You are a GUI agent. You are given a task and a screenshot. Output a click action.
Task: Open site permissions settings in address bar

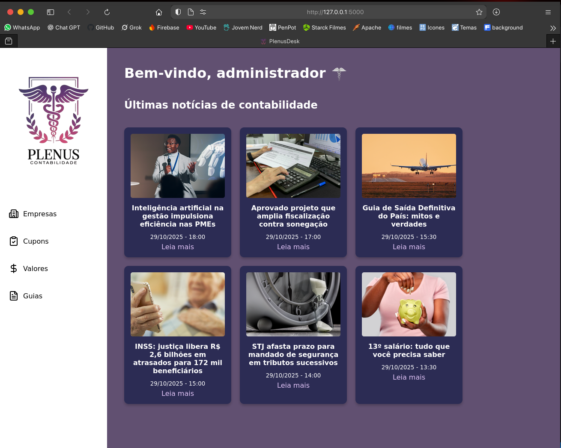pyautogui.click(x=203, y=12)
